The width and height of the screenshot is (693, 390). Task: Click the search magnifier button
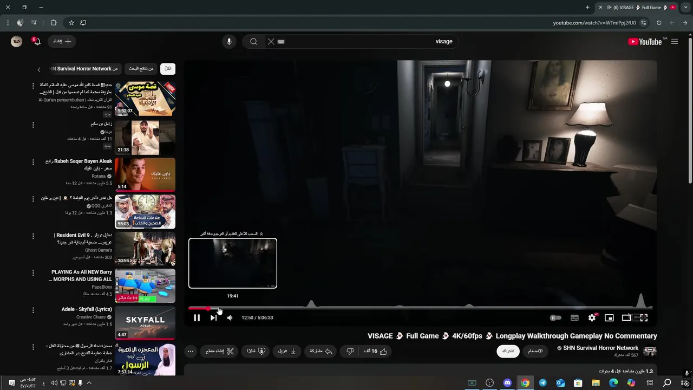coord(253,42)
